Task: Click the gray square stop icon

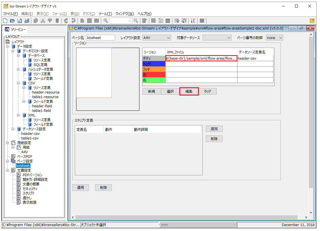Action: (202, 21)
